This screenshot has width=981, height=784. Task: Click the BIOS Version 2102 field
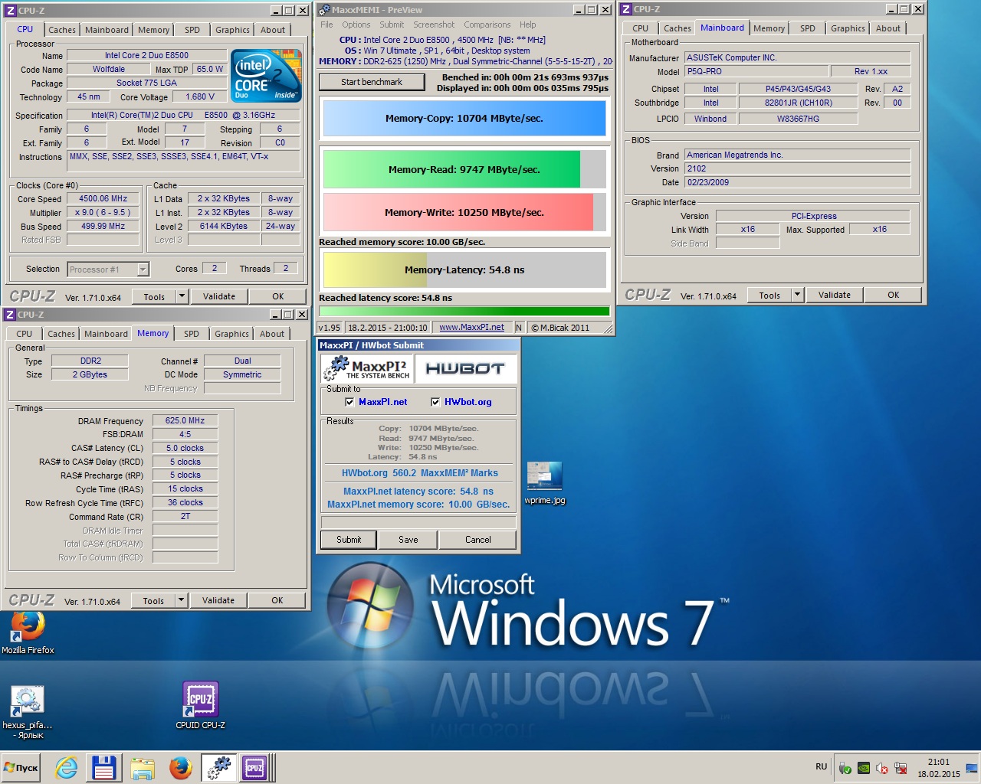pyautogui.click(x=797, y=168)
